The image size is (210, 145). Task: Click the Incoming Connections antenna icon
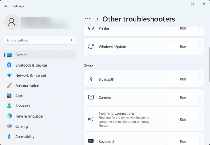91,119
